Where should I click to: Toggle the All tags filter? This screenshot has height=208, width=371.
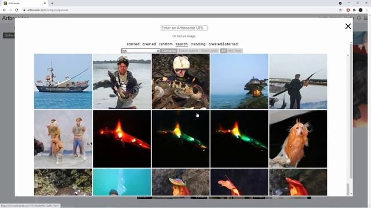[223, 51]
